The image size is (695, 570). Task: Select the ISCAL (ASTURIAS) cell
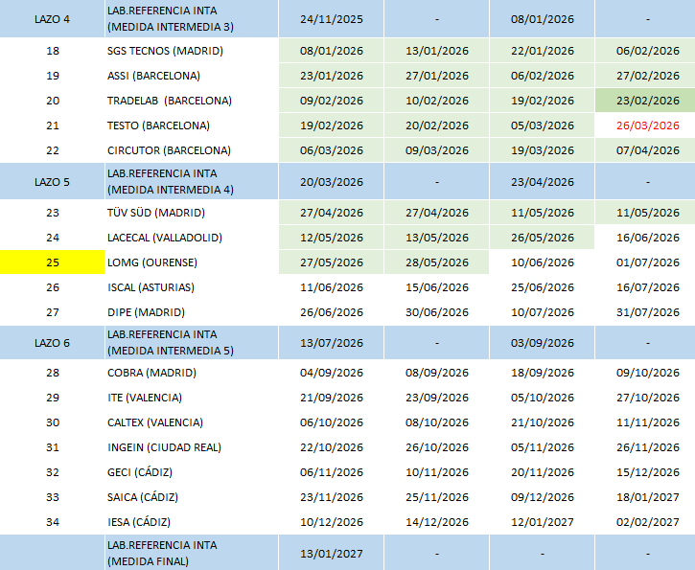click(191, 287)
